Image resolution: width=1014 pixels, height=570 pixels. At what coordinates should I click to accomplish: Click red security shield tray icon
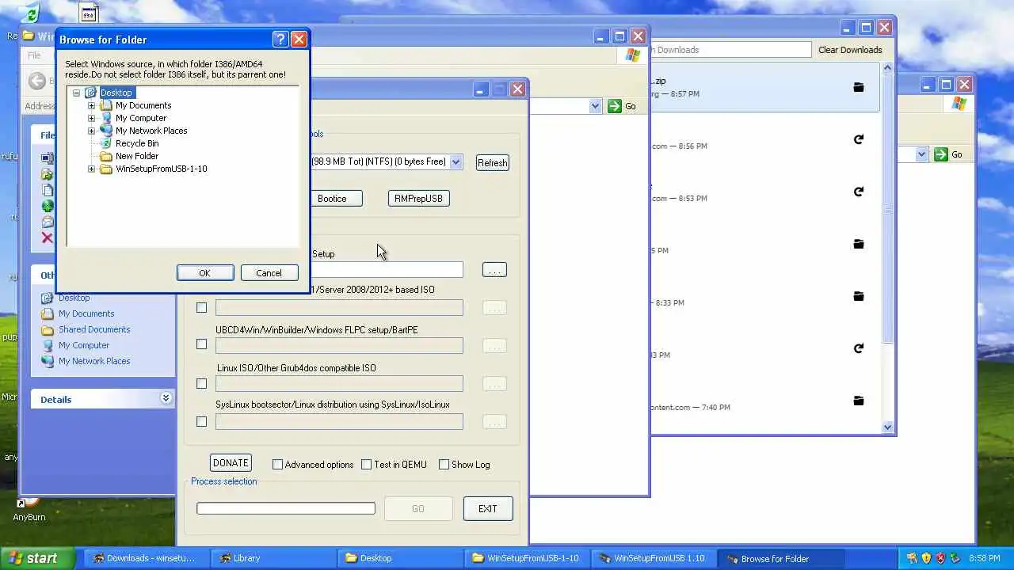[x=940, y=558]
